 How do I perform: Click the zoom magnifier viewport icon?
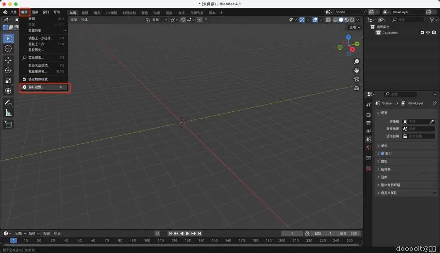pos(356,62)
